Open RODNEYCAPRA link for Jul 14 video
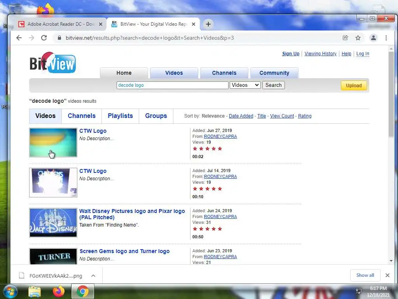Image resolution: width=398 pixels, height=299 pixels. point(220,176)
